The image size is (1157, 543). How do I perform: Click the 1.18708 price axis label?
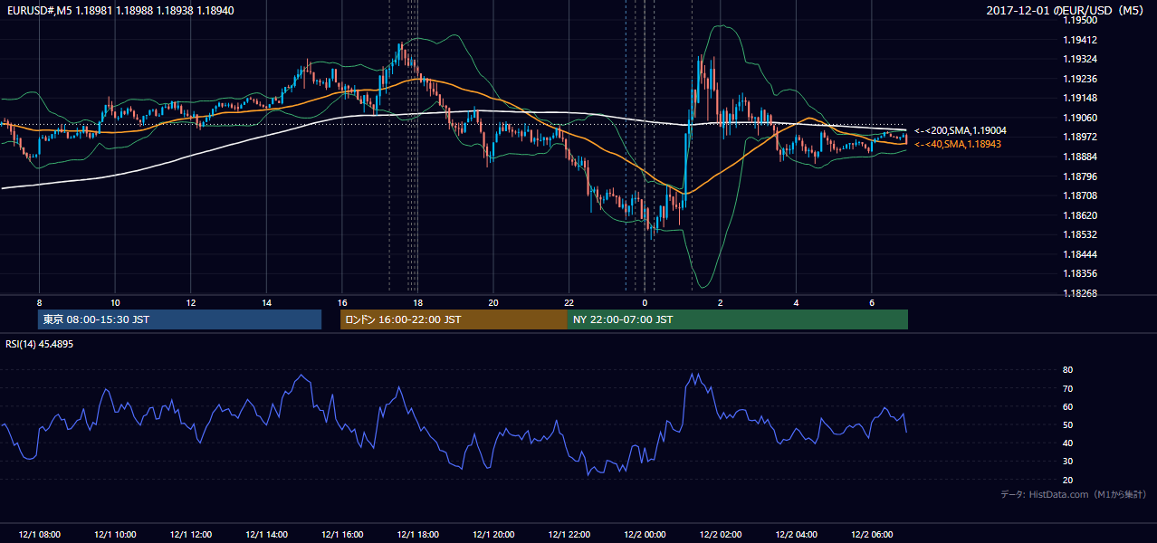tap(1080, 195)
